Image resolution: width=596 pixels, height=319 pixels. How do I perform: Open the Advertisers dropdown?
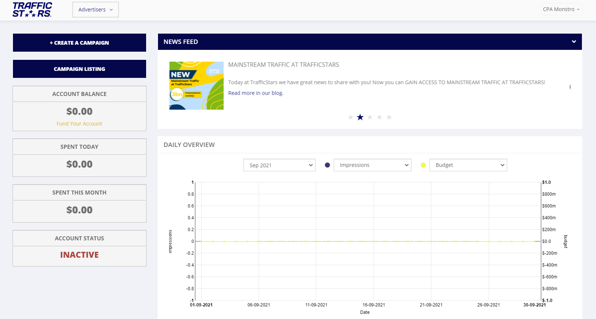click(95, 10)
